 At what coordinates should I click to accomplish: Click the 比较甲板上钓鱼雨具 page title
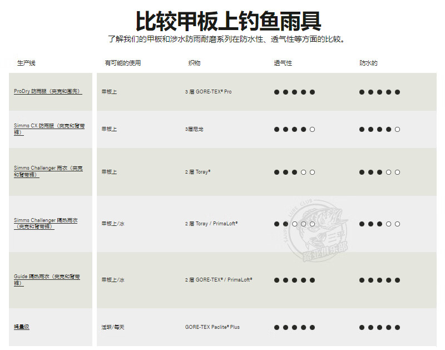[x=229, y=21]
